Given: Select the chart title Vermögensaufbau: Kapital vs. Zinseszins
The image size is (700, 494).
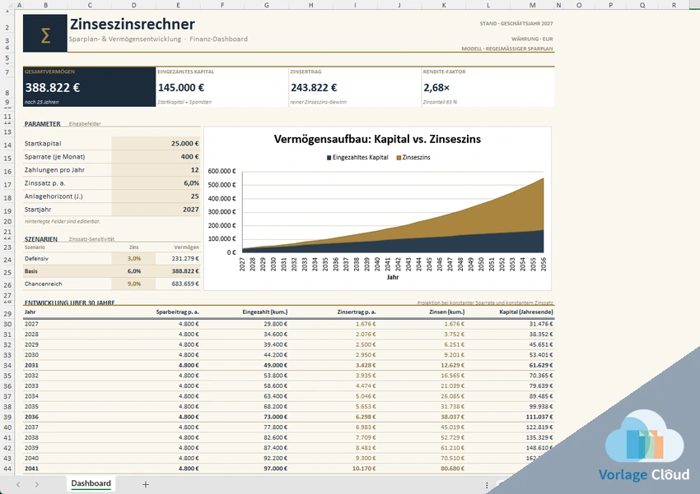Looking at the screenshot, I should (x=377, y=139).
